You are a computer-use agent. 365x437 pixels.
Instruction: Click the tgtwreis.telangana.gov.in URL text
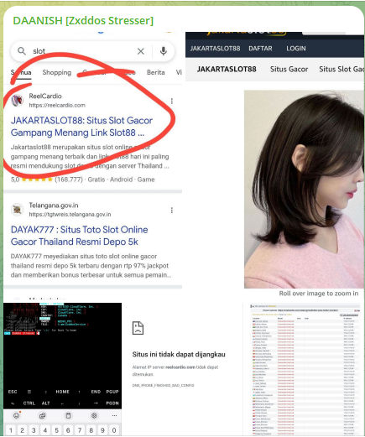[70, 215]
